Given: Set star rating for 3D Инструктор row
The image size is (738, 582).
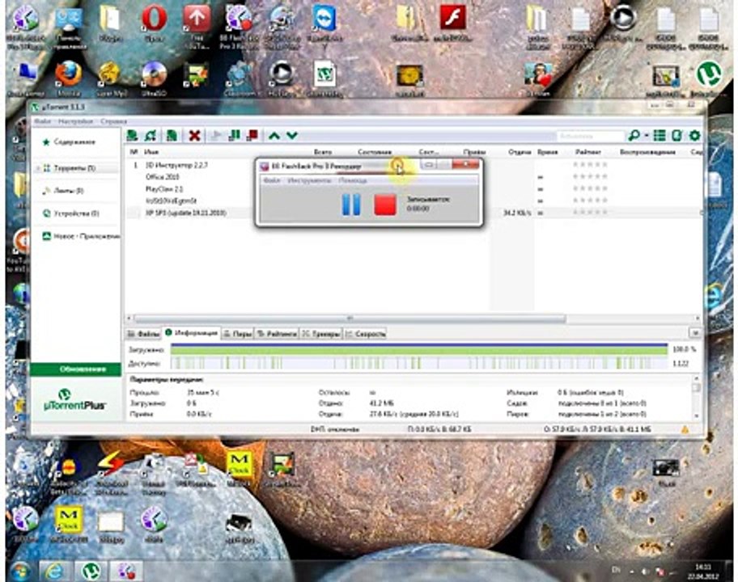Looking at the screenshot, I should tap(590, 165).
